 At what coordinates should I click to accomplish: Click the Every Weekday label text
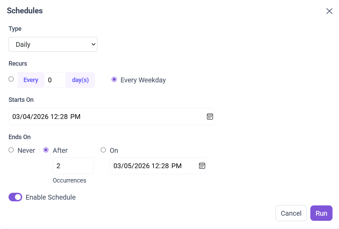coord(143,80)
